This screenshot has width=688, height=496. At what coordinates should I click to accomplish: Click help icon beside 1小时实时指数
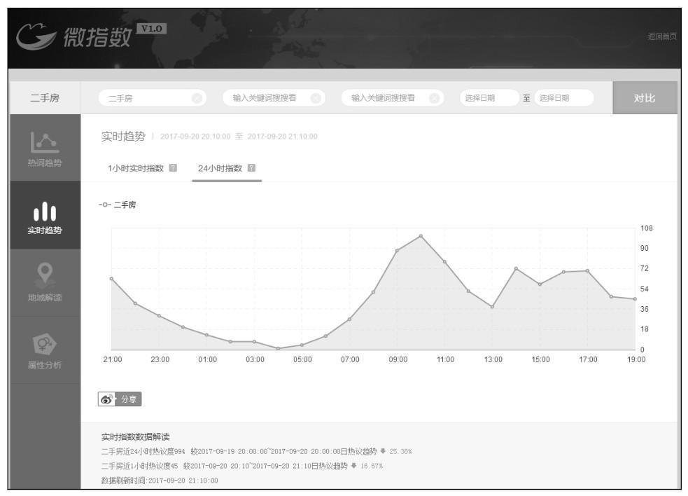click(173, 168)
